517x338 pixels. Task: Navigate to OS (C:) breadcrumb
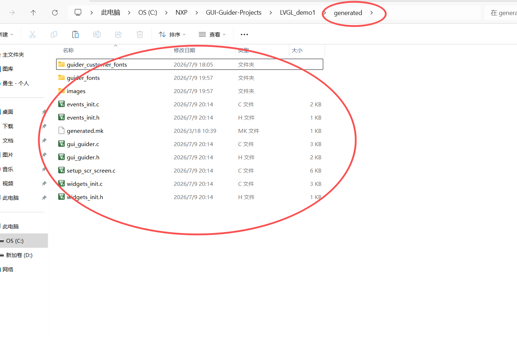148,13
